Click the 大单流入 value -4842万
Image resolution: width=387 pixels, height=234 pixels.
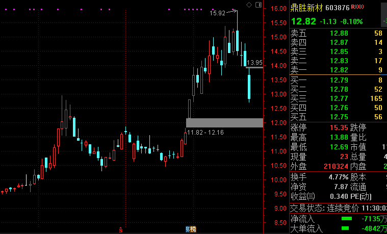(x=374, y=228)
